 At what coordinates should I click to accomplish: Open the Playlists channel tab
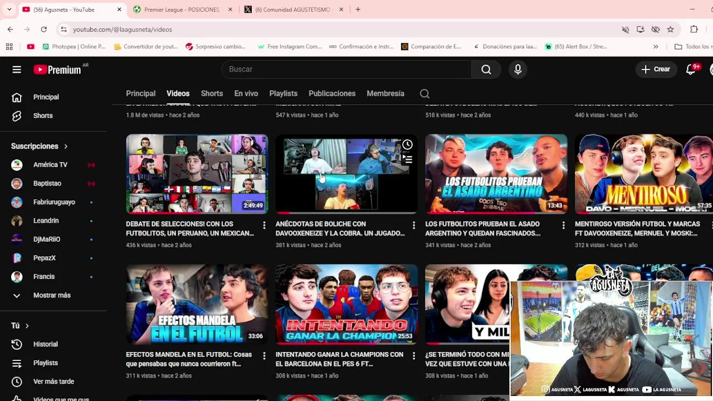(x=283, y=94)
